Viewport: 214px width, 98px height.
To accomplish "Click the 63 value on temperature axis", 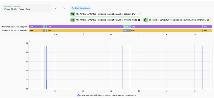I will [x=26, y=43].
